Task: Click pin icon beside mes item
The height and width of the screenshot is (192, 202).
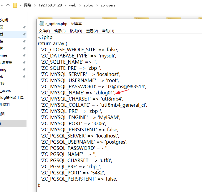Action: tap(24, 55)
